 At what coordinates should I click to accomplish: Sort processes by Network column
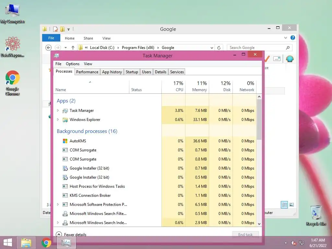pos(244,86)
